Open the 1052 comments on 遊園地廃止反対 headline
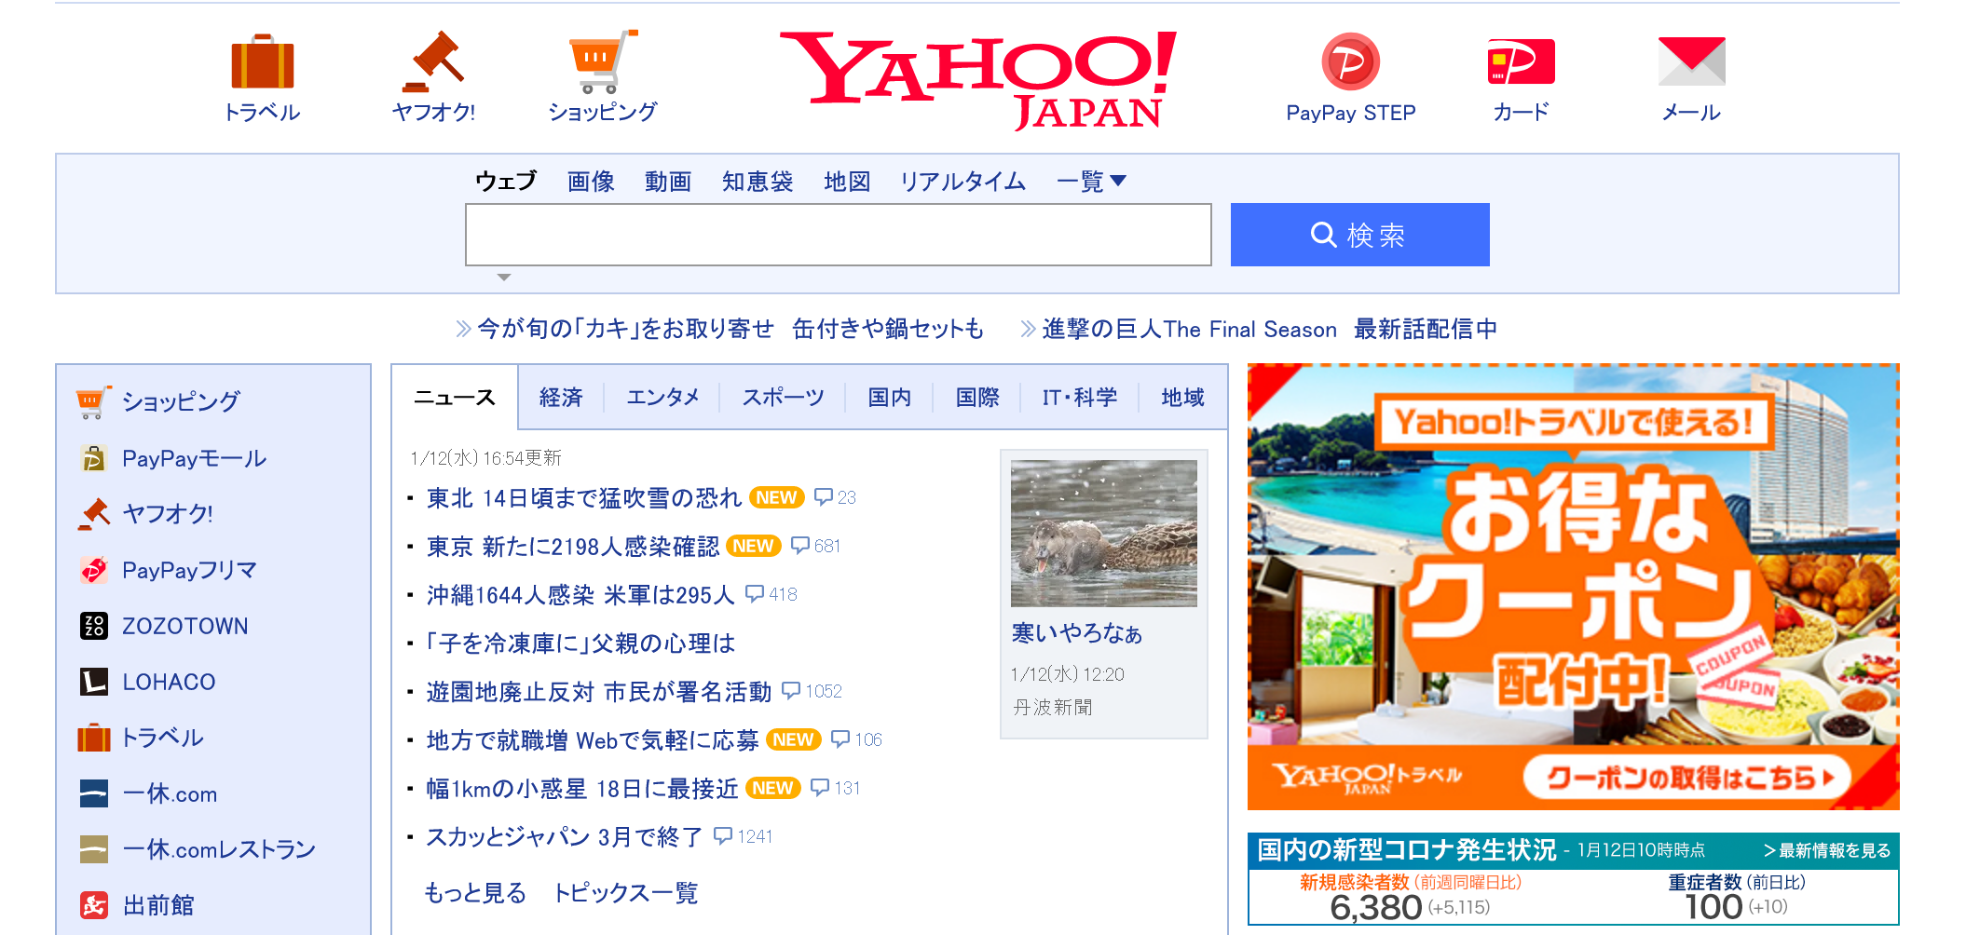The image size is (1966, 935). [x=812, y=691]
